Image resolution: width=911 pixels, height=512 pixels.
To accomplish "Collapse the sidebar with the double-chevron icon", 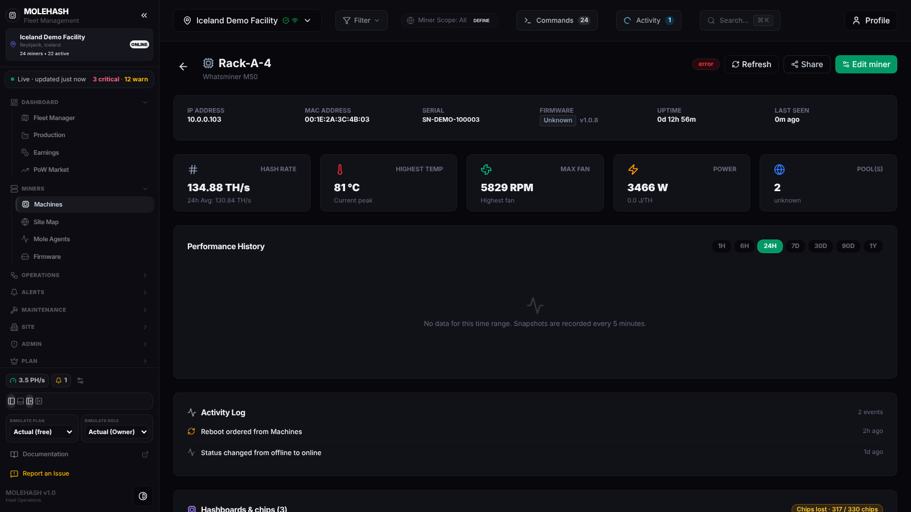I will (x=144, y=15).
